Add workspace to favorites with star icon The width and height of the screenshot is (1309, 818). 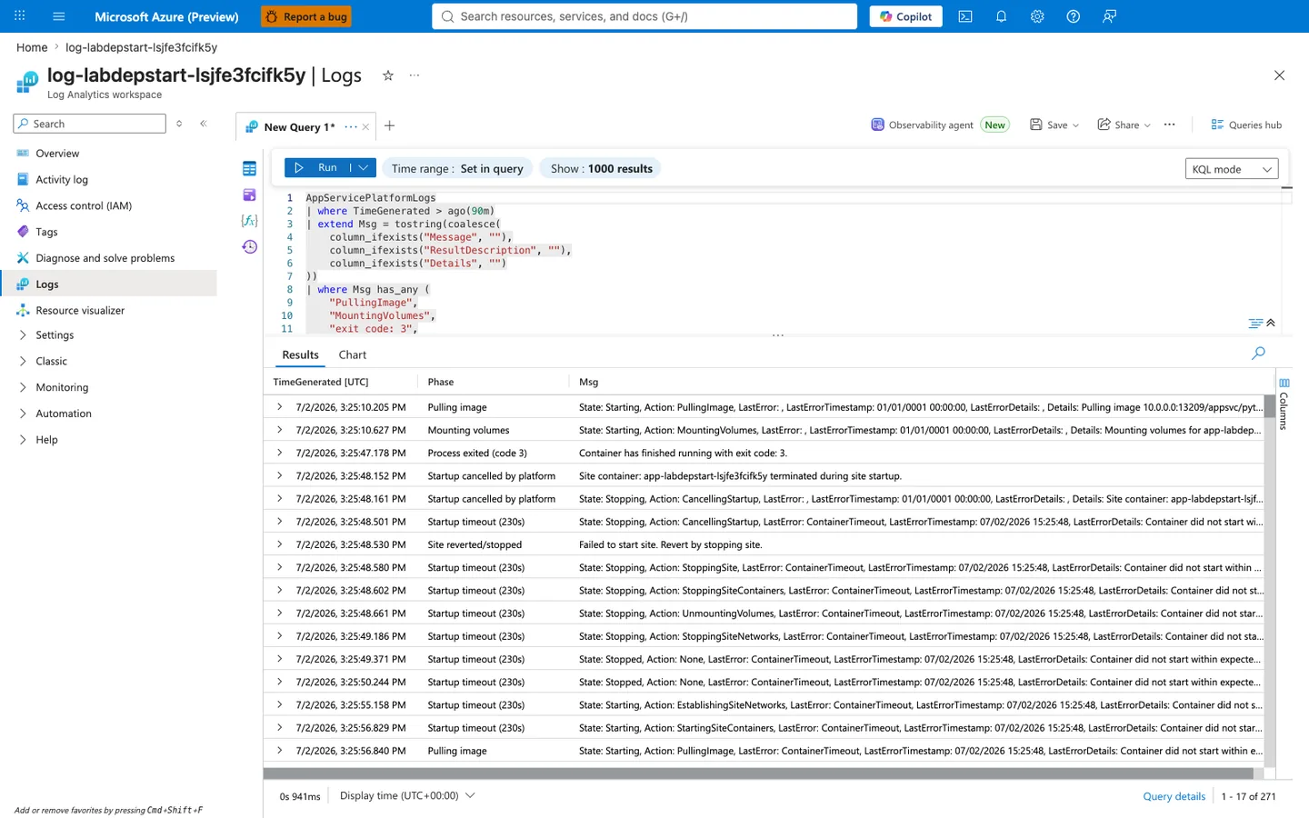coord(388,75)
